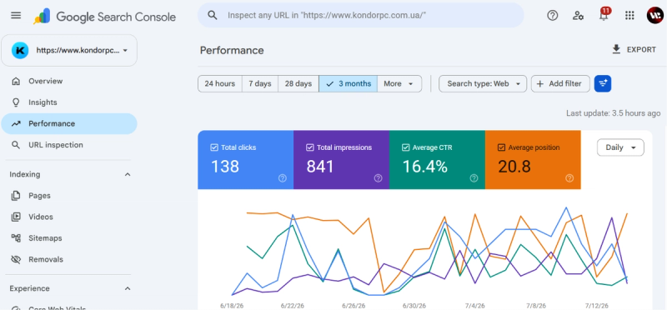
Task: Click the 138 total clicks value
Action: pos(225,167)
